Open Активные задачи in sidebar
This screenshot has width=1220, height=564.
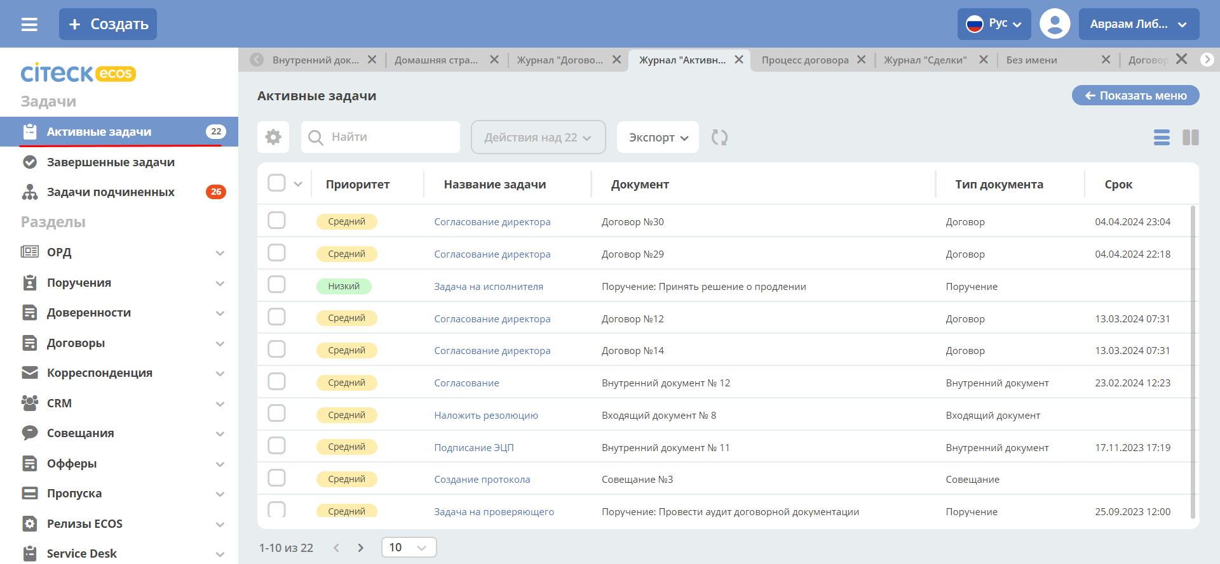119,131
